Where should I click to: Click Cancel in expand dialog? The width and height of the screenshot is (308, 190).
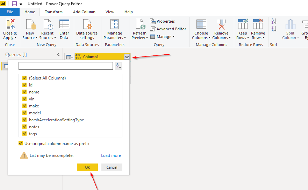coord(112,167)
